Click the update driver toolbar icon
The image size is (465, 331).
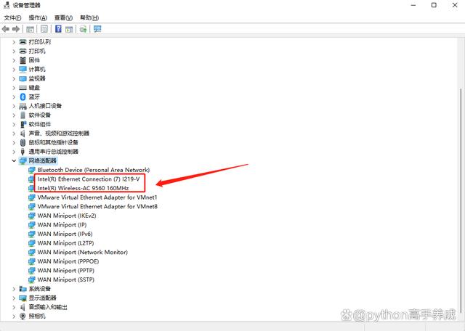tap(83, 29)
